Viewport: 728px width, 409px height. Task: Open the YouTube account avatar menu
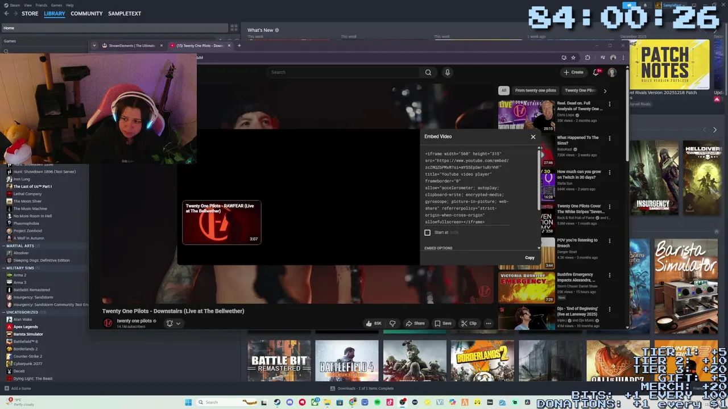(x=612, y=72)
